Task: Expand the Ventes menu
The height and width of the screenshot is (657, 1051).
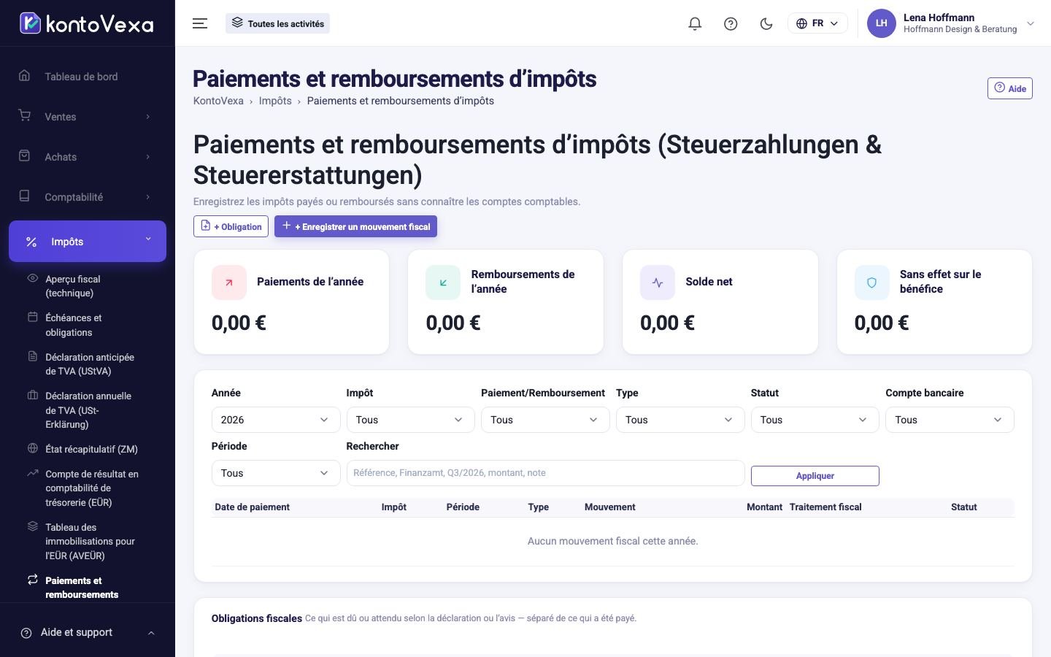Action: tap(88, 117)
